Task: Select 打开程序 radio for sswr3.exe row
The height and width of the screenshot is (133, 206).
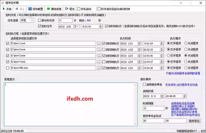Action: pos(169,56)
